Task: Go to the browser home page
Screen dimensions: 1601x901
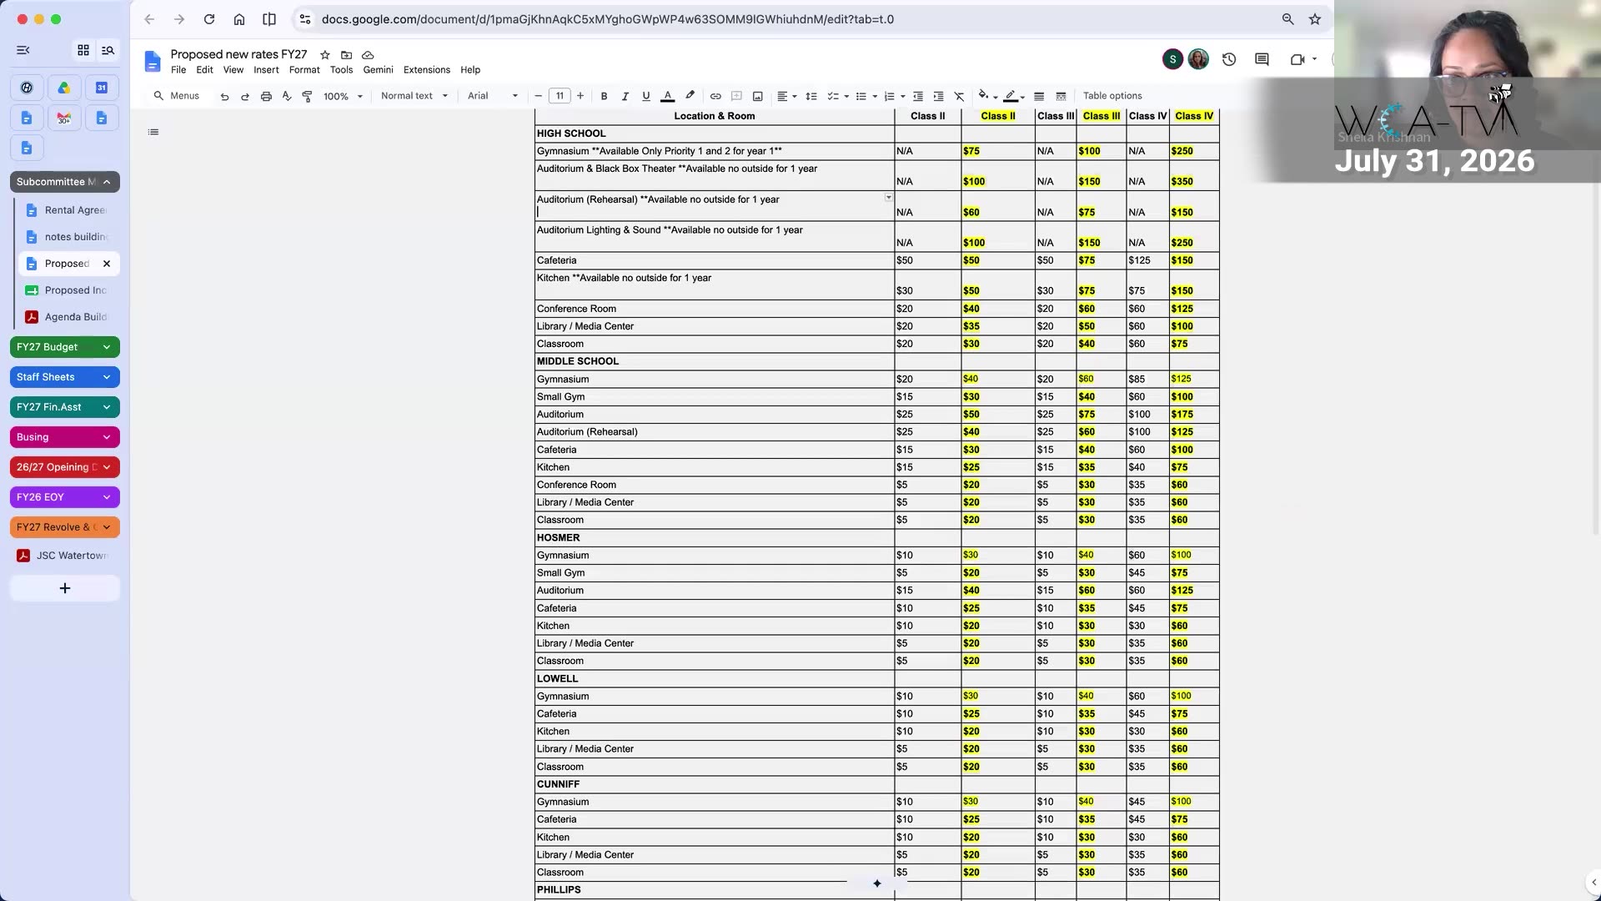Action: point(239,19)
